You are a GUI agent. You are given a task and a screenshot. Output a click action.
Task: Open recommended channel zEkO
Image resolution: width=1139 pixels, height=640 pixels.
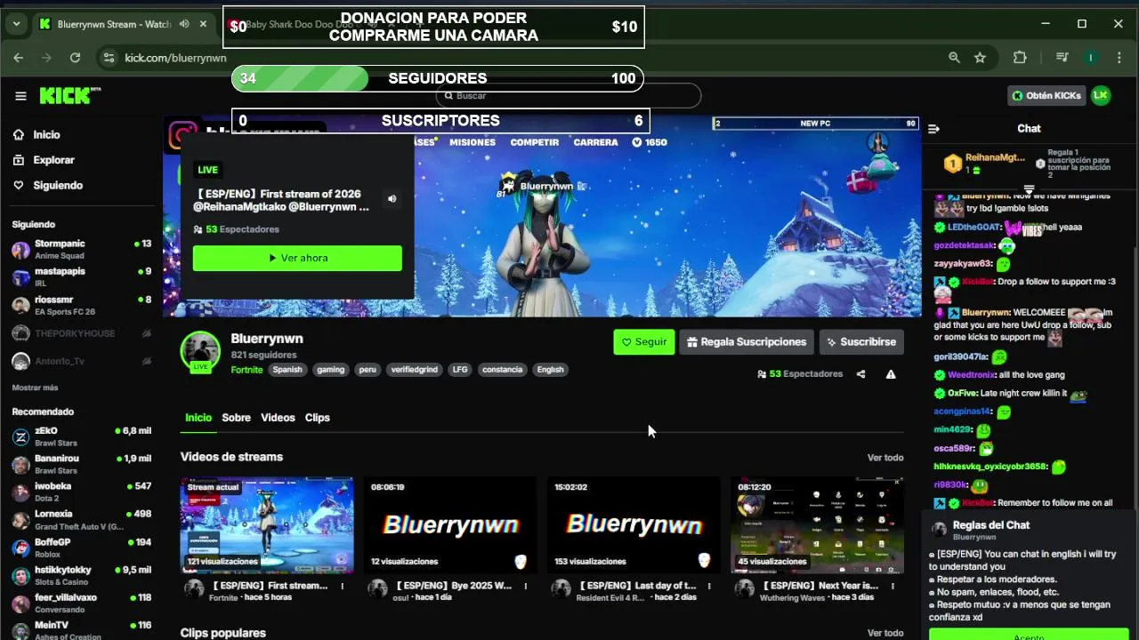pos(81,436)
